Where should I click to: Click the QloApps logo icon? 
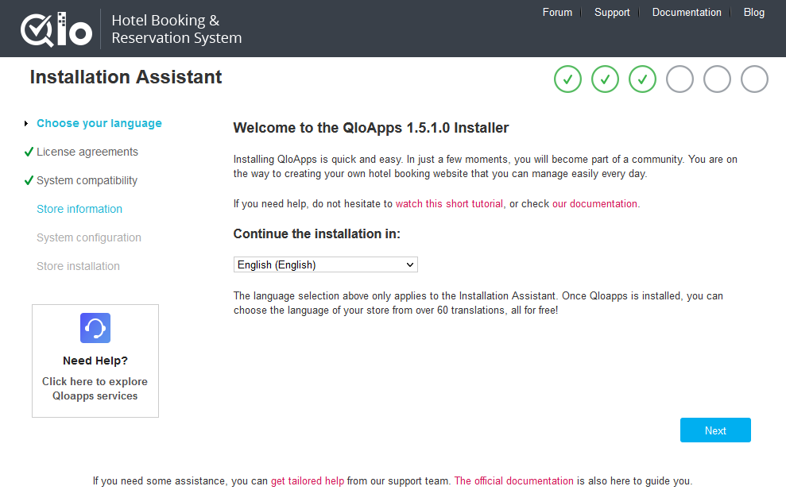point(56,29)
